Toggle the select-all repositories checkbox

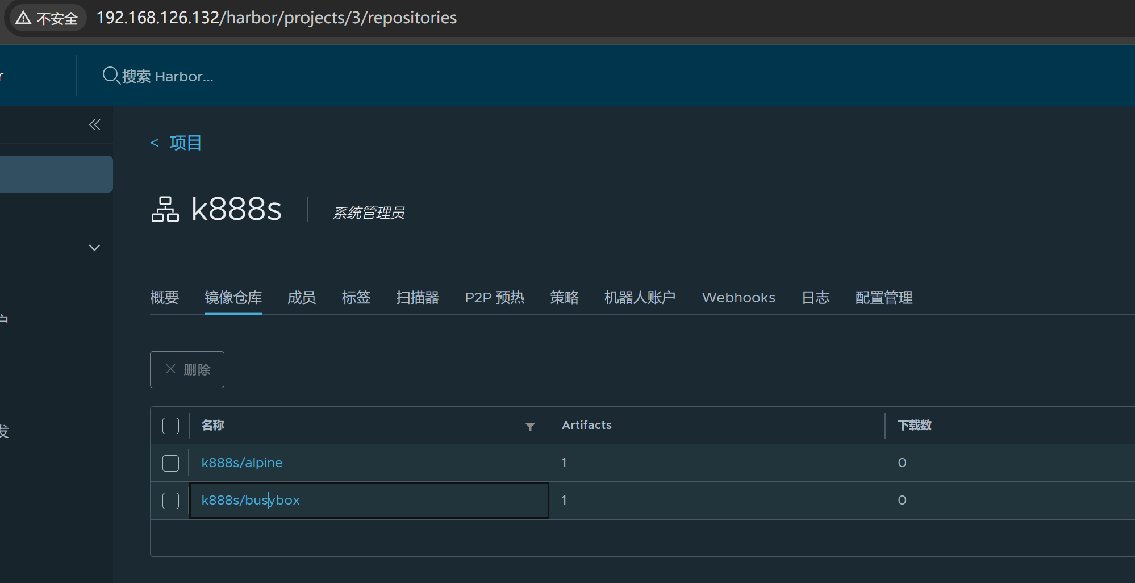coord(170,426)
